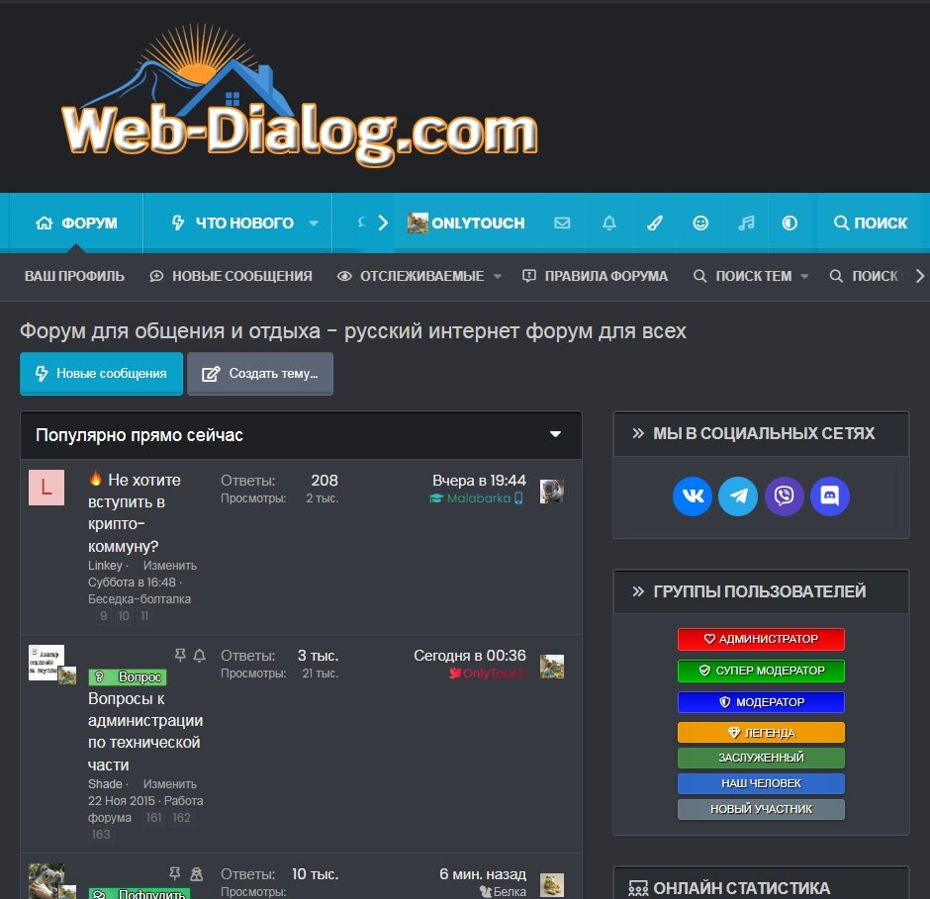Image resolution: width=930 pixels, height=899 pixels.
Task: Open Белка avatar in last thread row
Action: (x=552, y=885)
